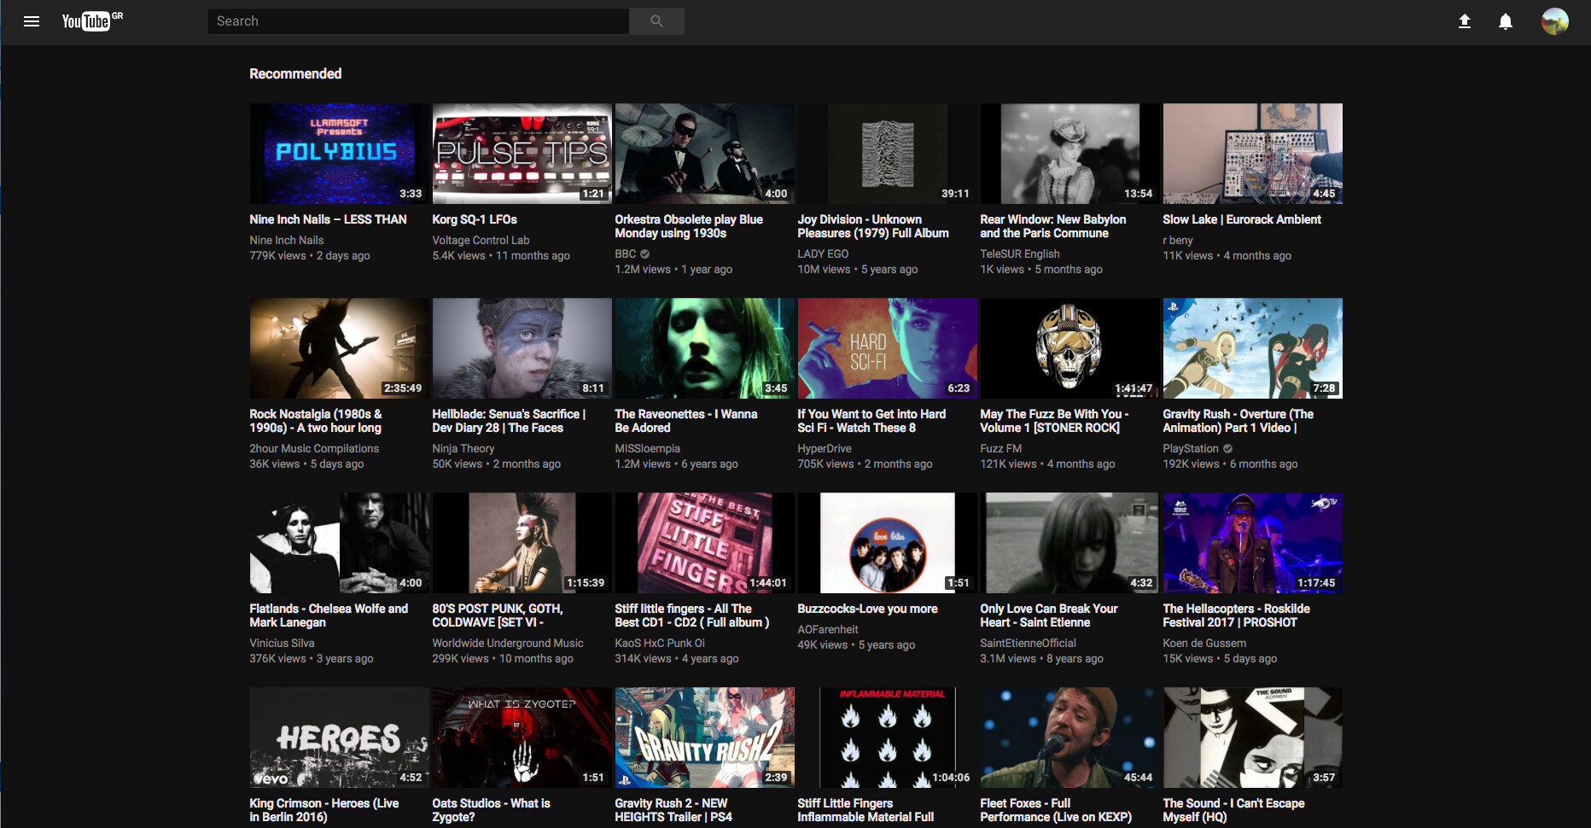Open Flatlands Chelsea Wolfe thumbnail
1591x828 pixels.
click(x=339, y=543)
